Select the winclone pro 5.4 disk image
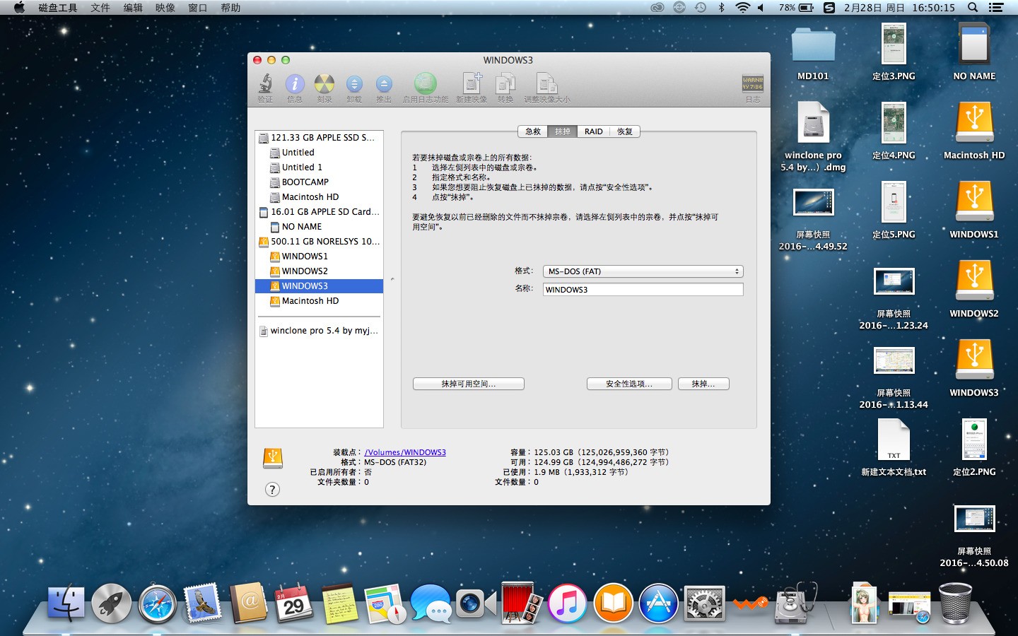 coord(320,331)
